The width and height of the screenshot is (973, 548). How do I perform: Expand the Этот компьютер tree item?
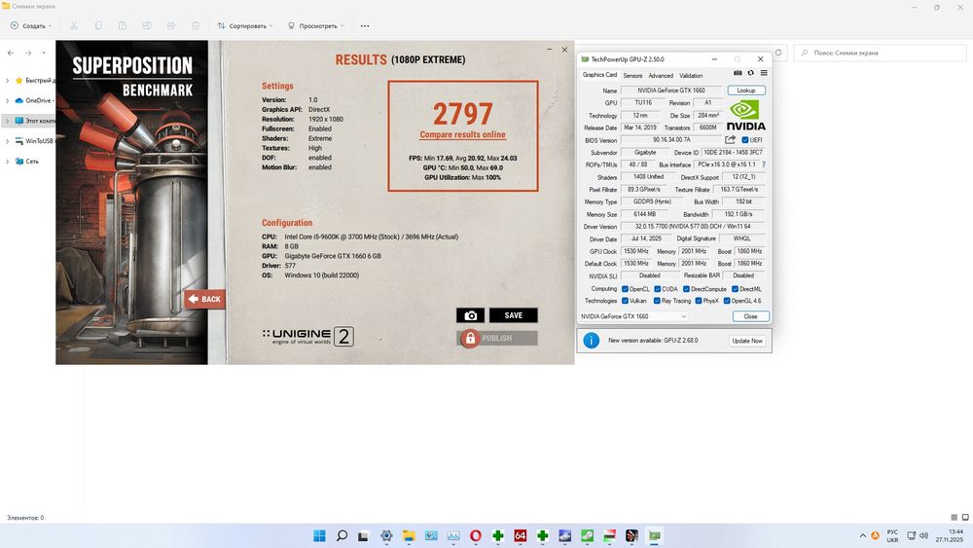pos(8,121)
